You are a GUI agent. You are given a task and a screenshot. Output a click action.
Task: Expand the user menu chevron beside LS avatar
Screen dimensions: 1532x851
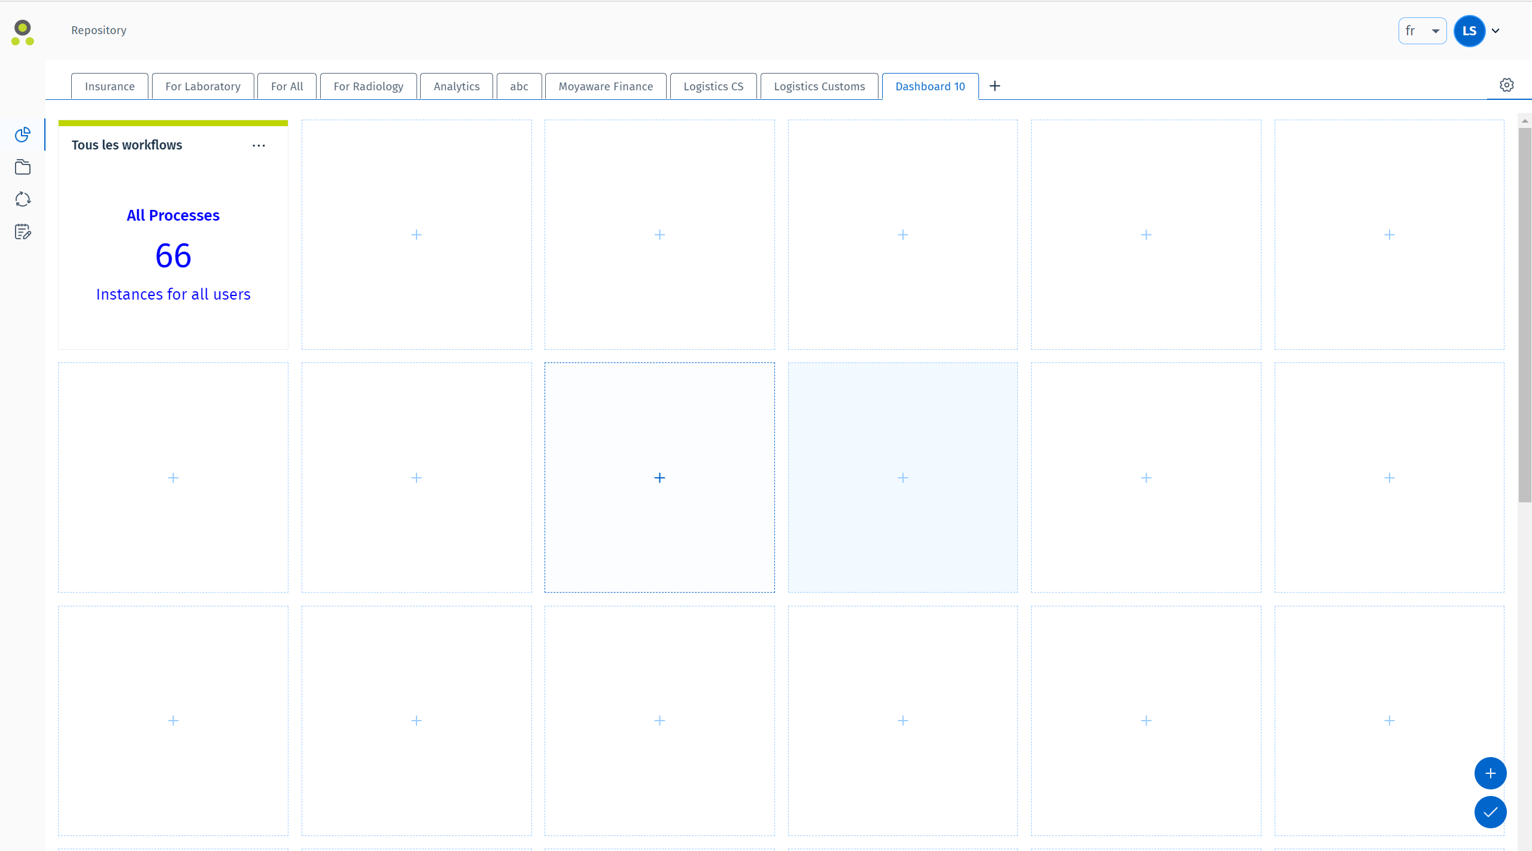coord(1495,31)
